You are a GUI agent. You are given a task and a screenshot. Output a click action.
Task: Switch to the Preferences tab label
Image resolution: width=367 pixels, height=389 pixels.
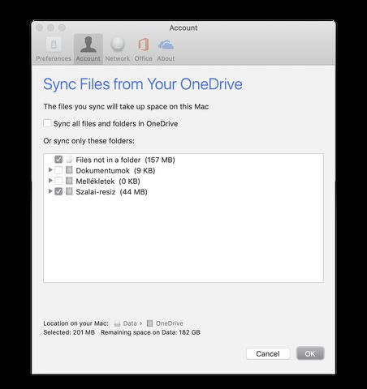pos(54,58)
